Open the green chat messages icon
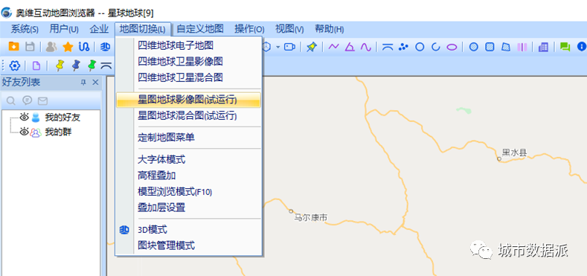 565,47
